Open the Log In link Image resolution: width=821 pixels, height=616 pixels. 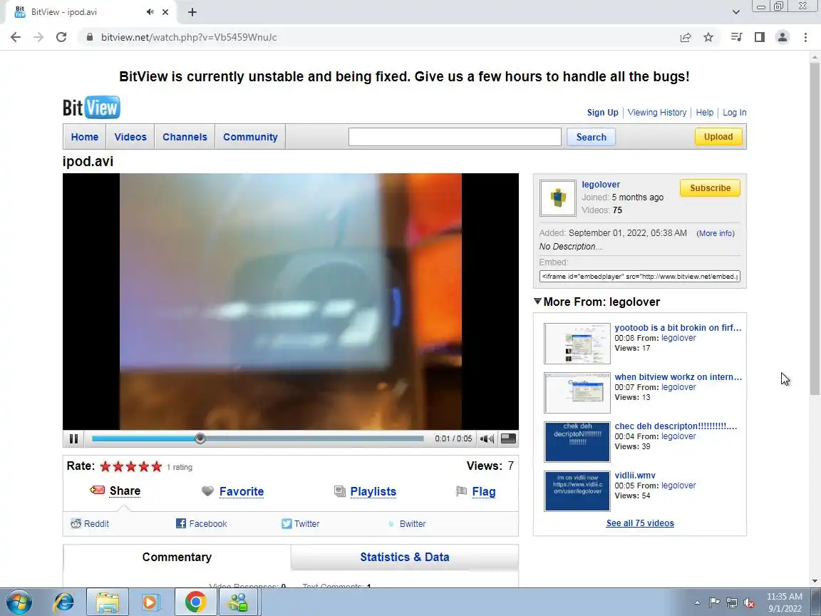tap(735, 113)
